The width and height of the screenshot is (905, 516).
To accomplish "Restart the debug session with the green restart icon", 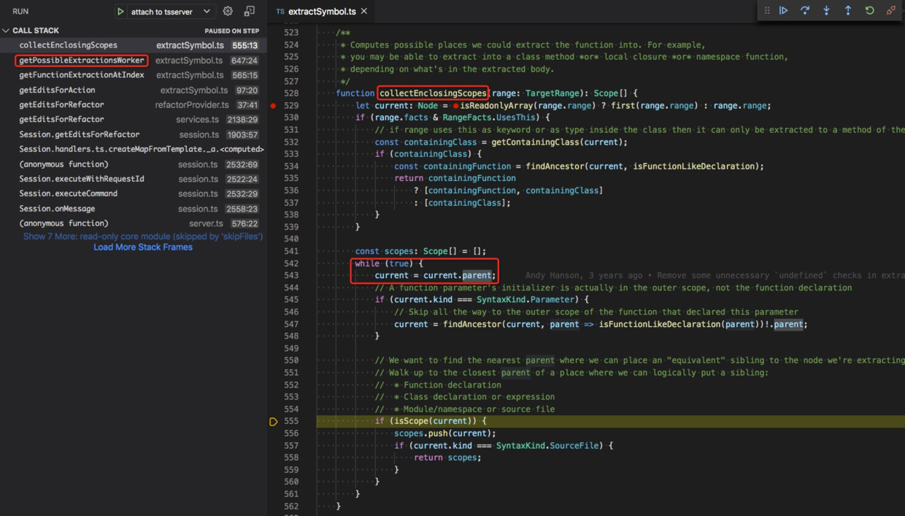I will (868, 10).
